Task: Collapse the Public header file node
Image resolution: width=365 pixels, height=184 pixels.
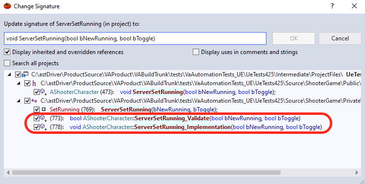Action: tap(19, 83)
